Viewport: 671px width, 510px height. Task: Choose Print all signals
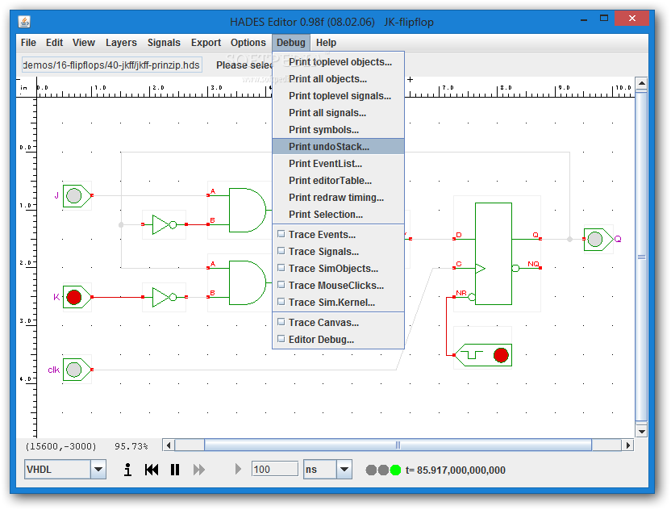pyautogui.click(x=338, y=113)
